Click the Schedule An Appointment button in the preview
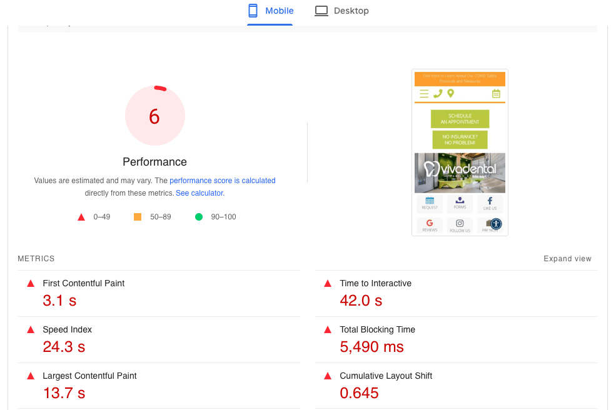The height and width of the screenshot is (410, 611). (460, 119)
